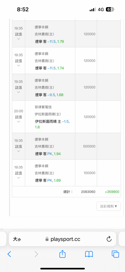This screenshot has height=272, width=125.
Task: Open the Safari tabs overview icon
Action: pos(115,254)
